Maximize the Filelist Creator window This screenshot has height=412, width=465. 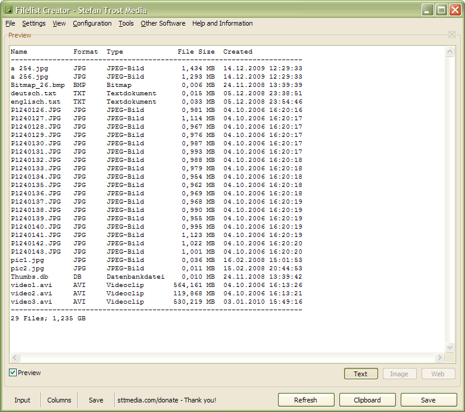(x=441, y=10)
